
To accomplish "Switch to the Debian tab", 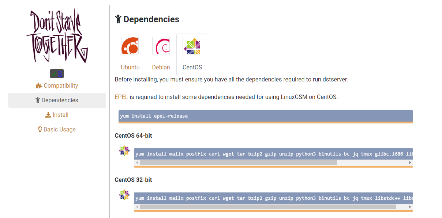I will click(161, 67).
